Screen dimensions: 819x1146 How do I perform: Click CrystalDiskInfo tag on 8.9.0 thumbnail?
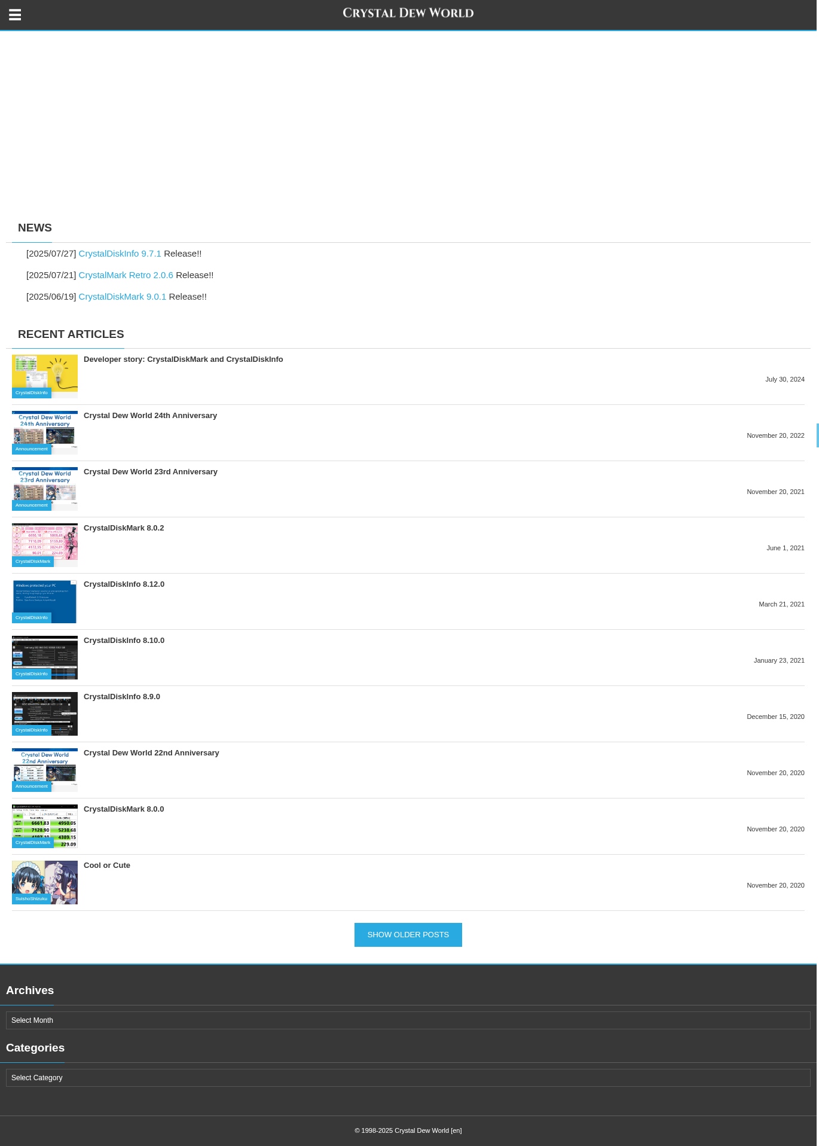click(32, 730)
